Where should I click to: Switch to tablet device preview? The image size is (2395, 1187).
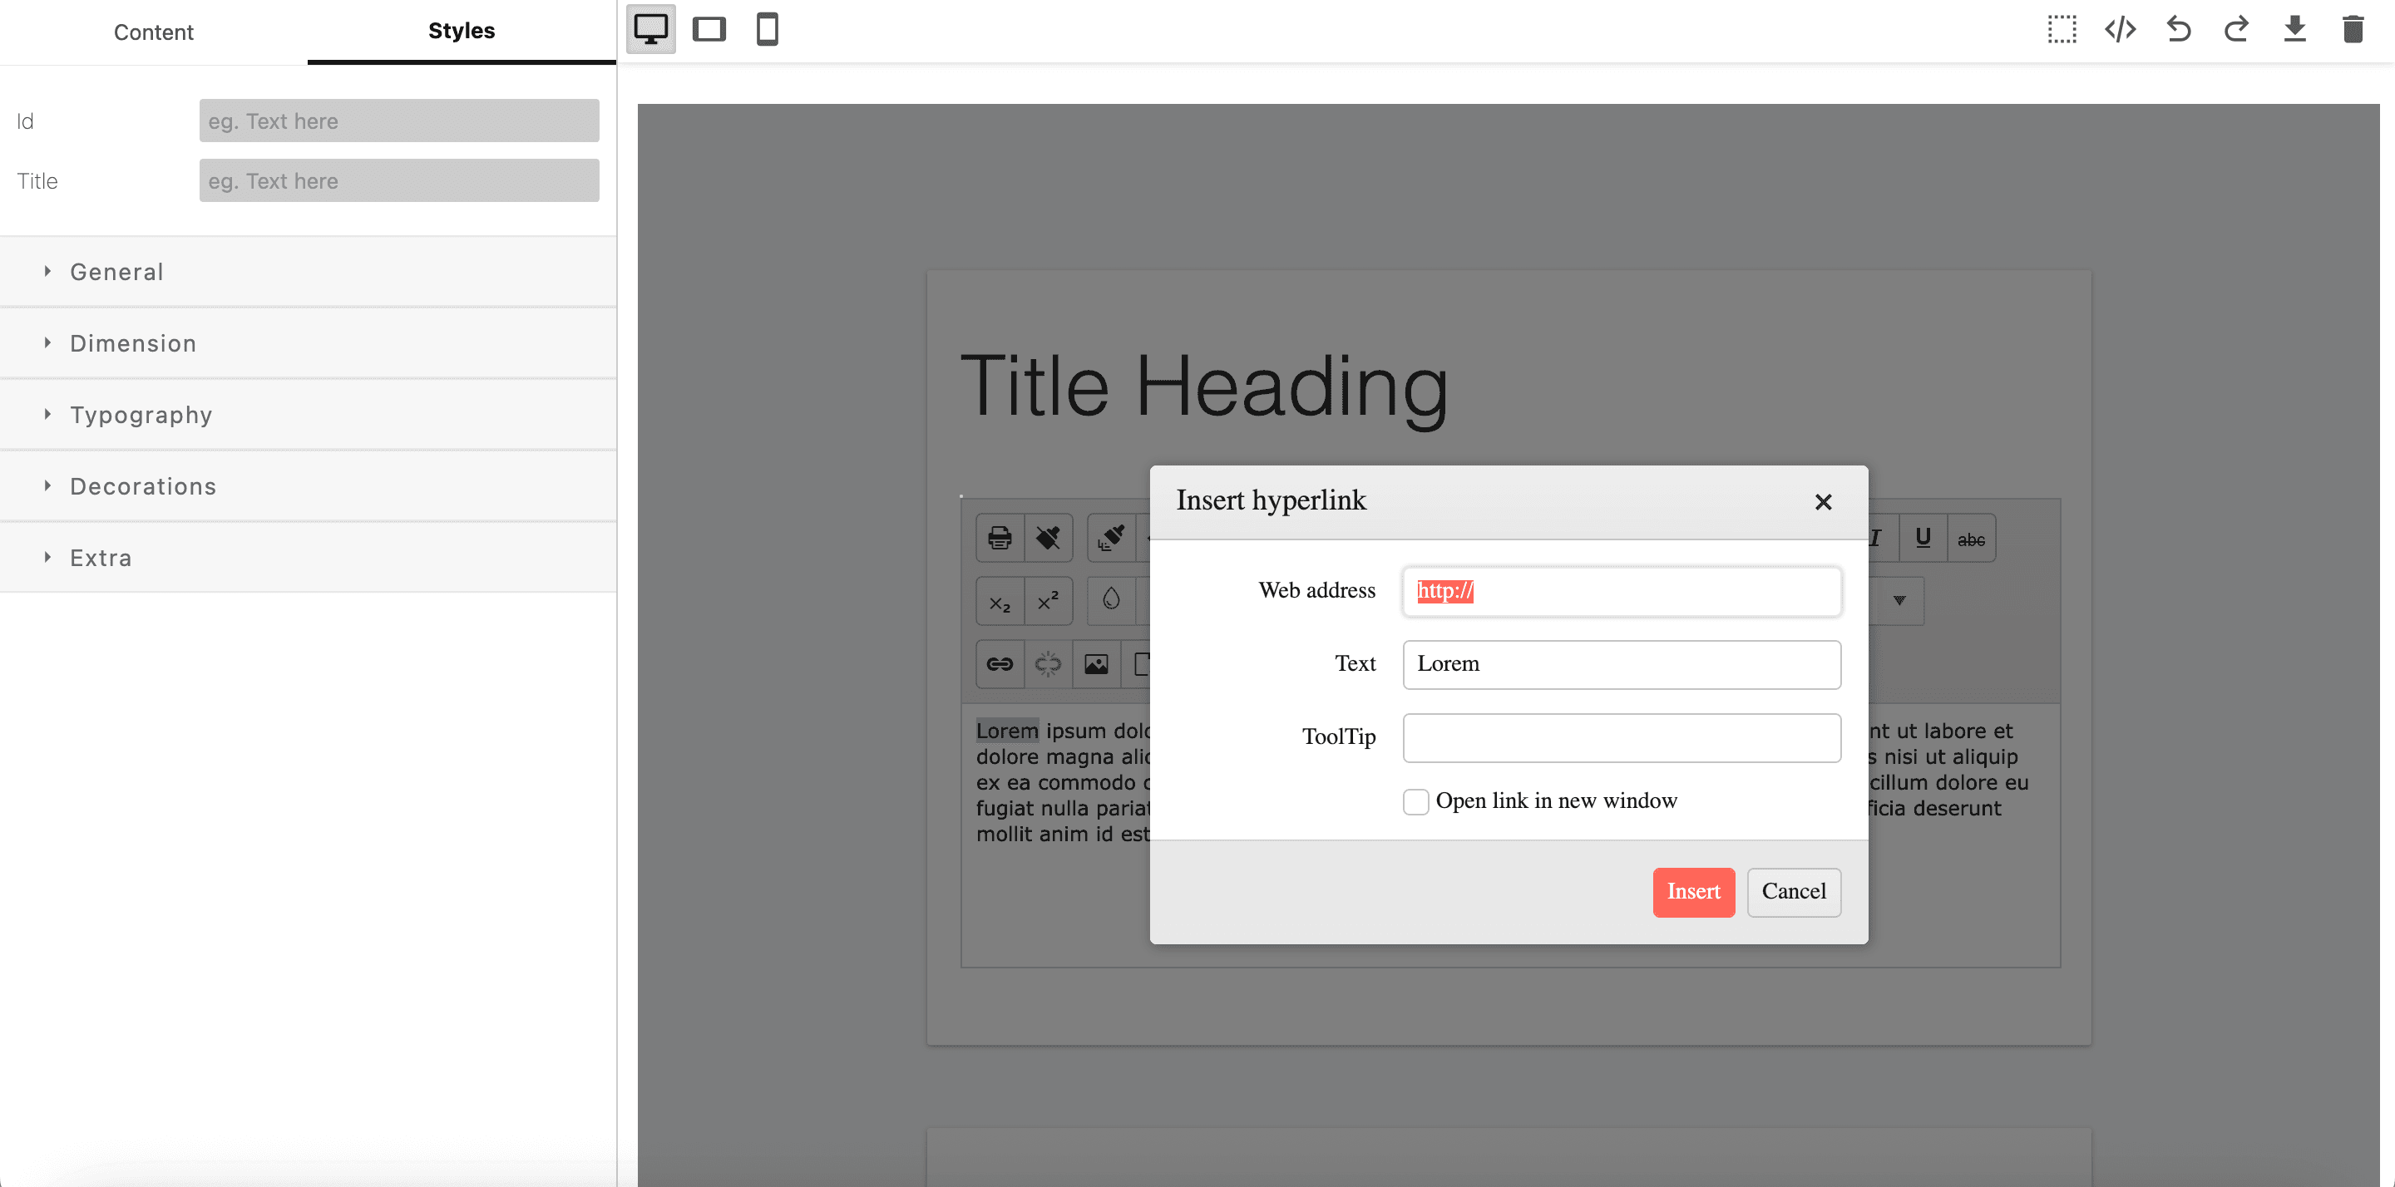(709, 30)
